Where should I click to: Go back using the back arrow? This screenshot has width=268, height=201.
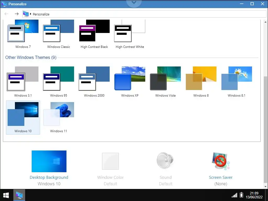tap(7, 14)
